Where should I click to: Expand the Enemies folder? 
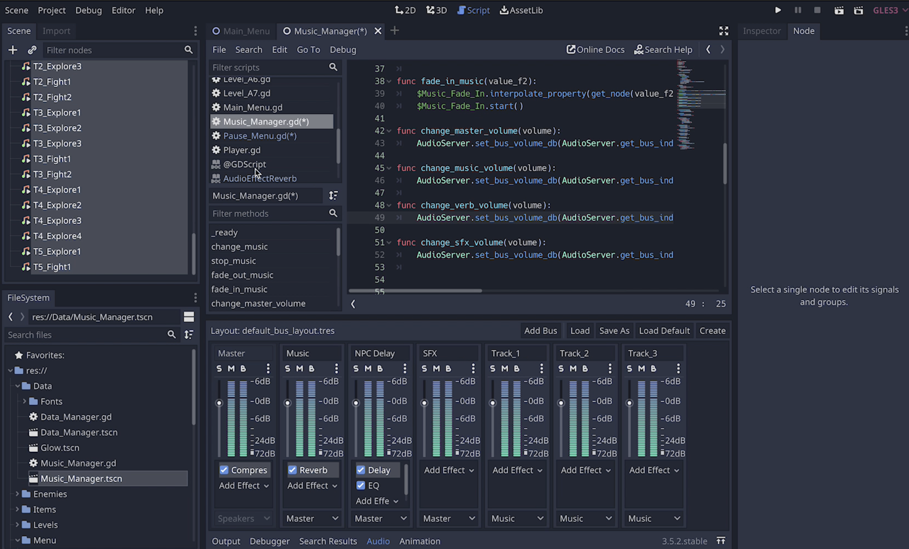pos(17,494)
